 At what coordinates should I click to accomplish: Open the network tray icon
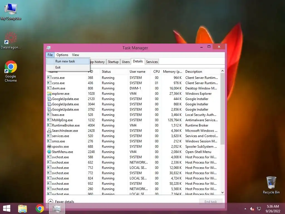coord(259,209)
